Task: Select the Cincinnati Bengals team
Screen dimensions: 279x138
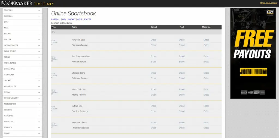Action: [80, 45]
